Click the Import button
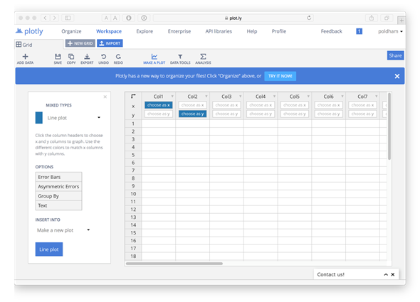This screenshot has width=420, height=302. (x=110, y=43)
